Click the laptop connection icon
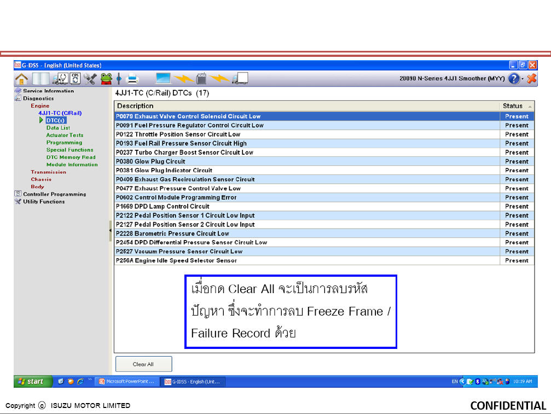 tap(163, 78)
